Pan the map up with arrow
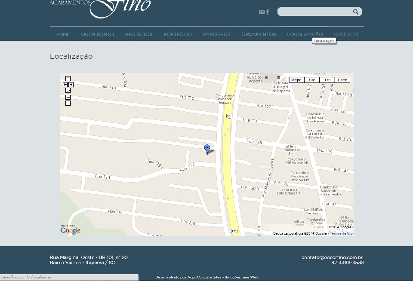The image size is (413, 281). [x=68, y=78]
